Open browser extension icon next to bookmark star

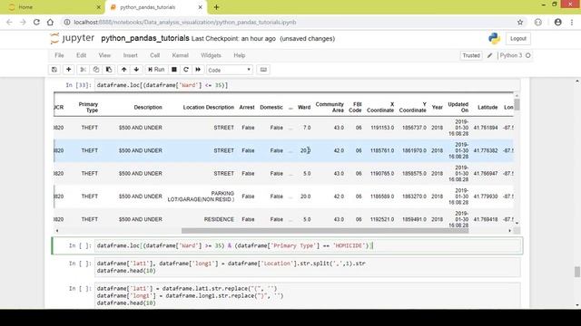[538, 22]
